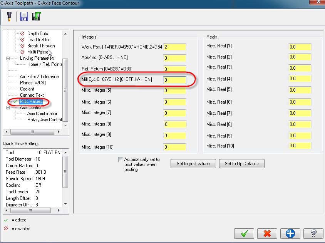
Task: Click the green checkmark OK button
Action: 244,233
